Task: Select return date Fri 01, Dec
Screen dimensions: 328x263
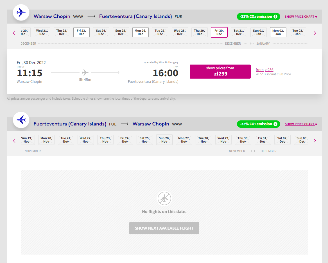Action: pyautogui.click(x=263, y=140)
